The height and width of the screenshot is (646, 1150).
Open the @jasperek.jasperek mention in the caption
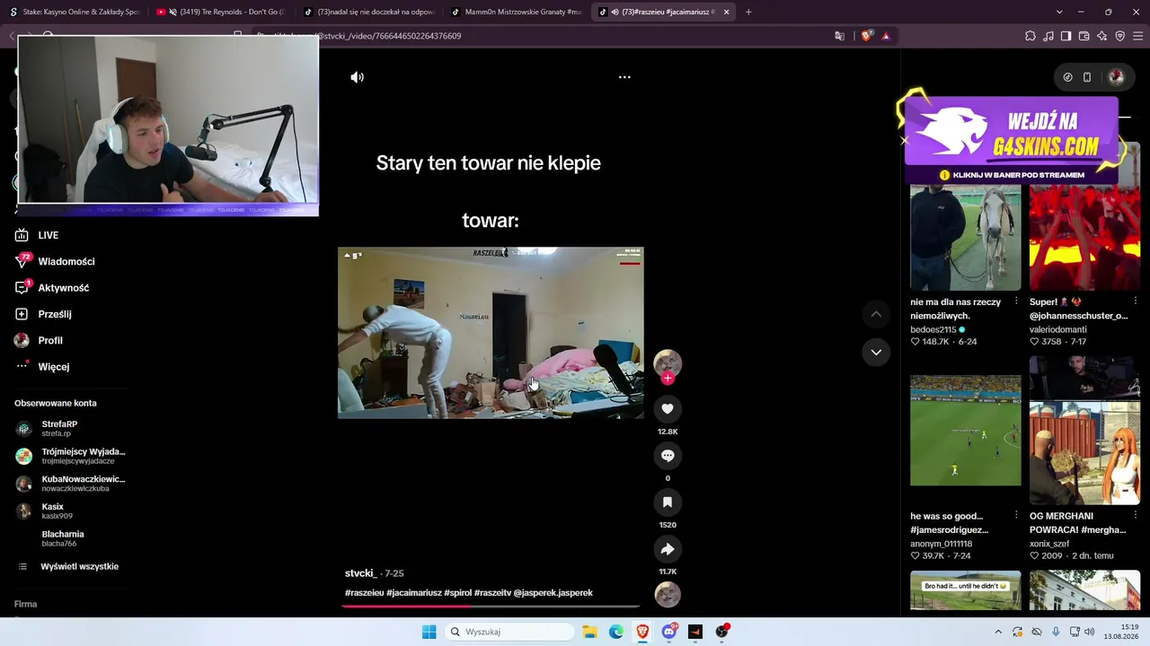(x=553, y=593)
